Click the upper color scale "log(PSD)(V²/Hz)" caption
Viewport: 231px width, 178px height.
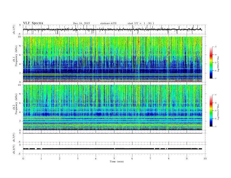coord(218,64)
